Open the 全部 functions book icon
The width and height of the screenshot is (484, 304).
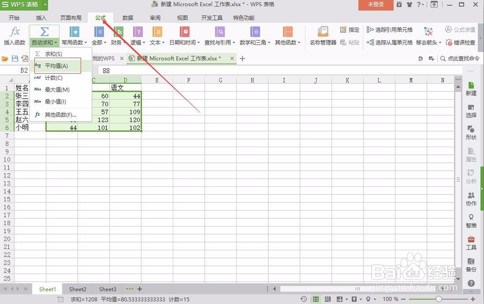(x=99, y=32)
